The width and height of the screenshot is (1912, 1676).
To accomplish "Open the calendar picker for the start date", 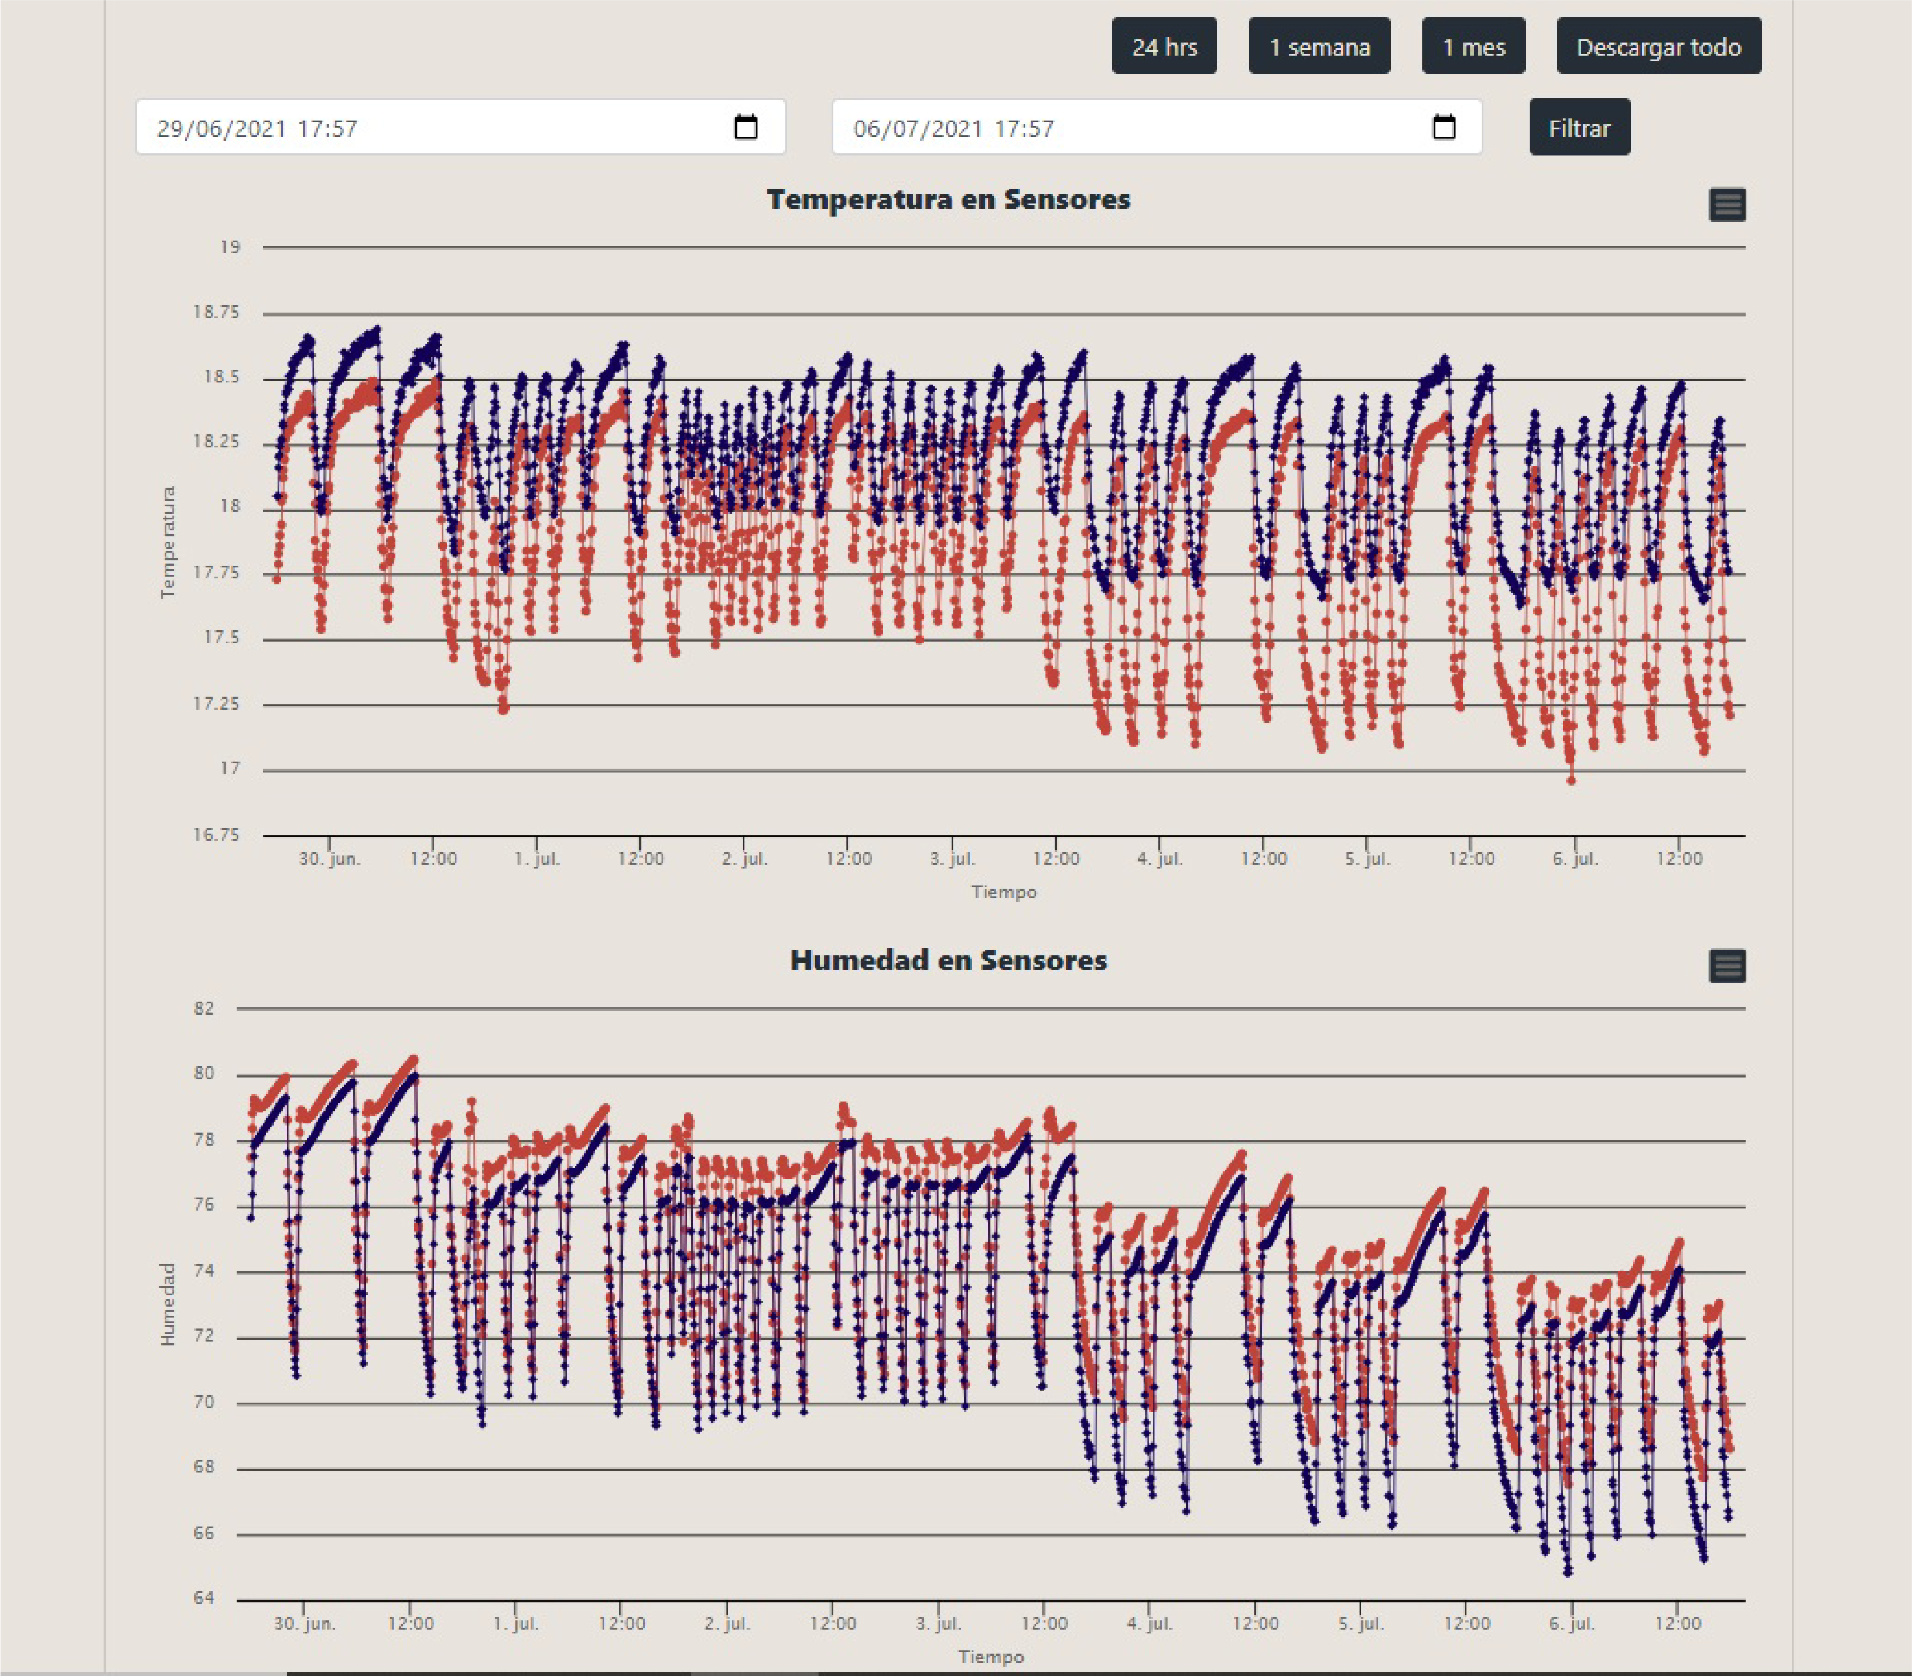I will click(x=745, y=126).
